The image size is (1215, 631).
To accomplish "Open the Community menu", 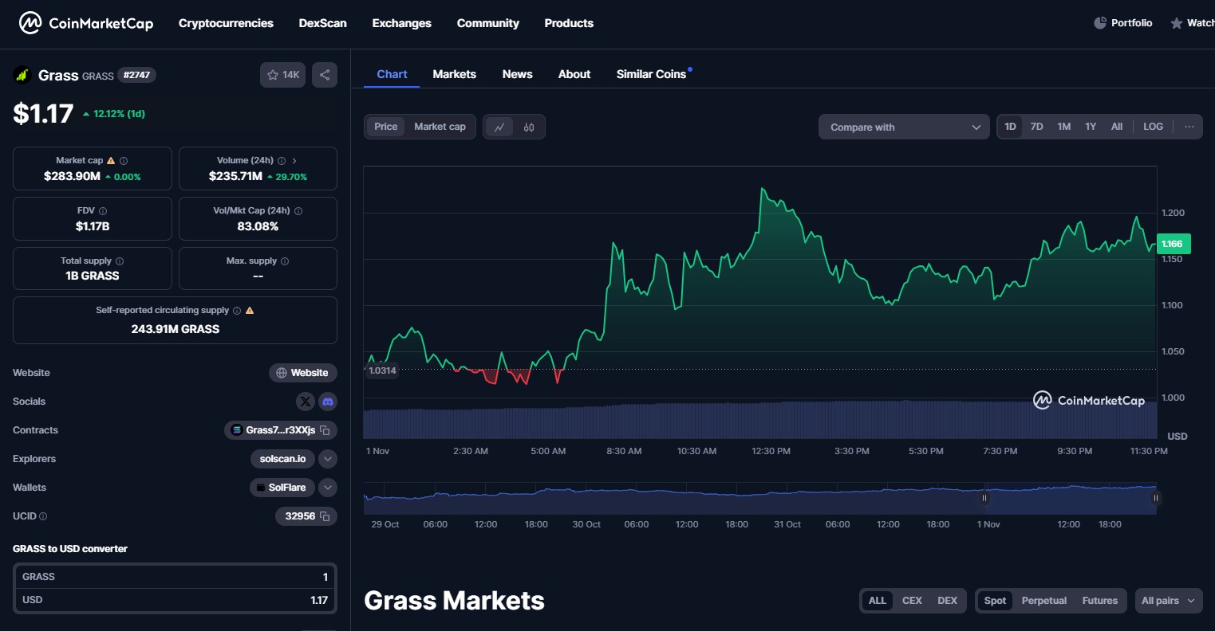I will tap(488, 23).
